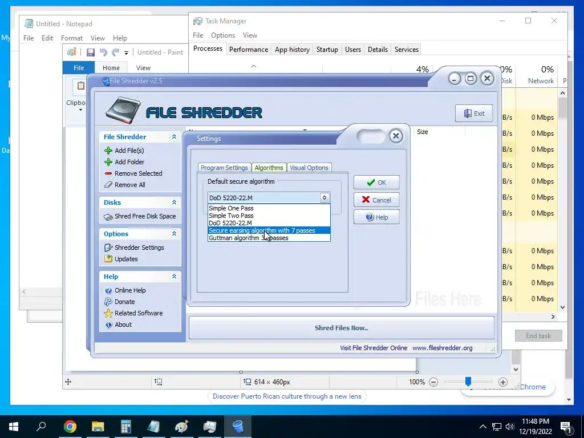Click the Donate PayPal icon

pos(108,302)
